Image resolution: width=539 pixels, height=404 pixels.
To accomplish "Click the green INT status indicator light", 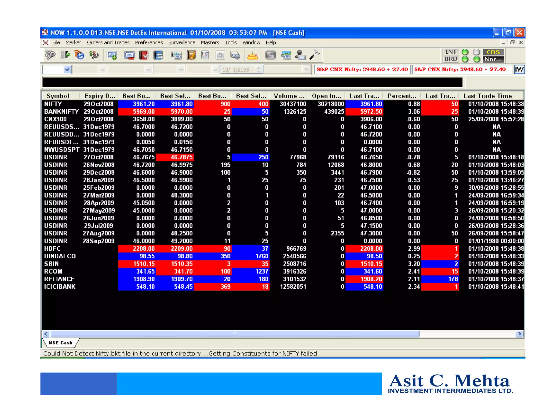I will (x=465, y=52).
